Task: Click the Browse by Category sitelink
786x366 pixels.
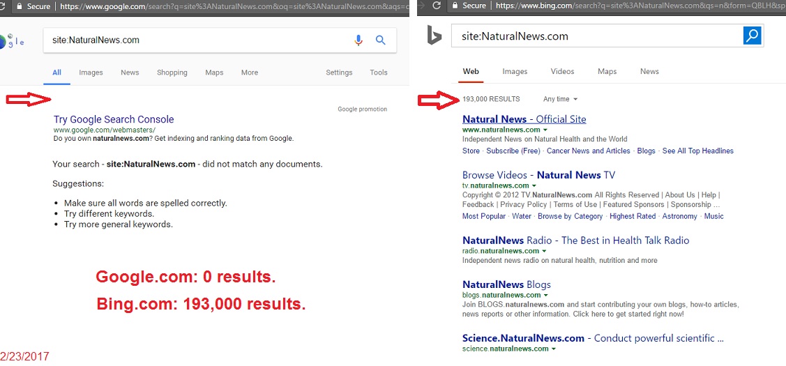Action: [x=570, y=216]
